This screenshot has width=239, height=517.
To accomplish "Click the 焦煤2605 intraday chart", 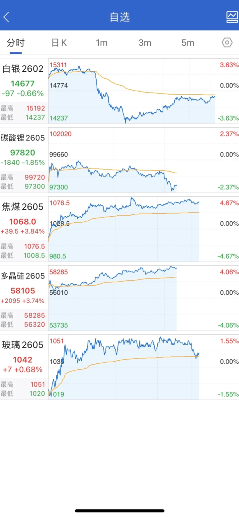I will tap(133, 229).
